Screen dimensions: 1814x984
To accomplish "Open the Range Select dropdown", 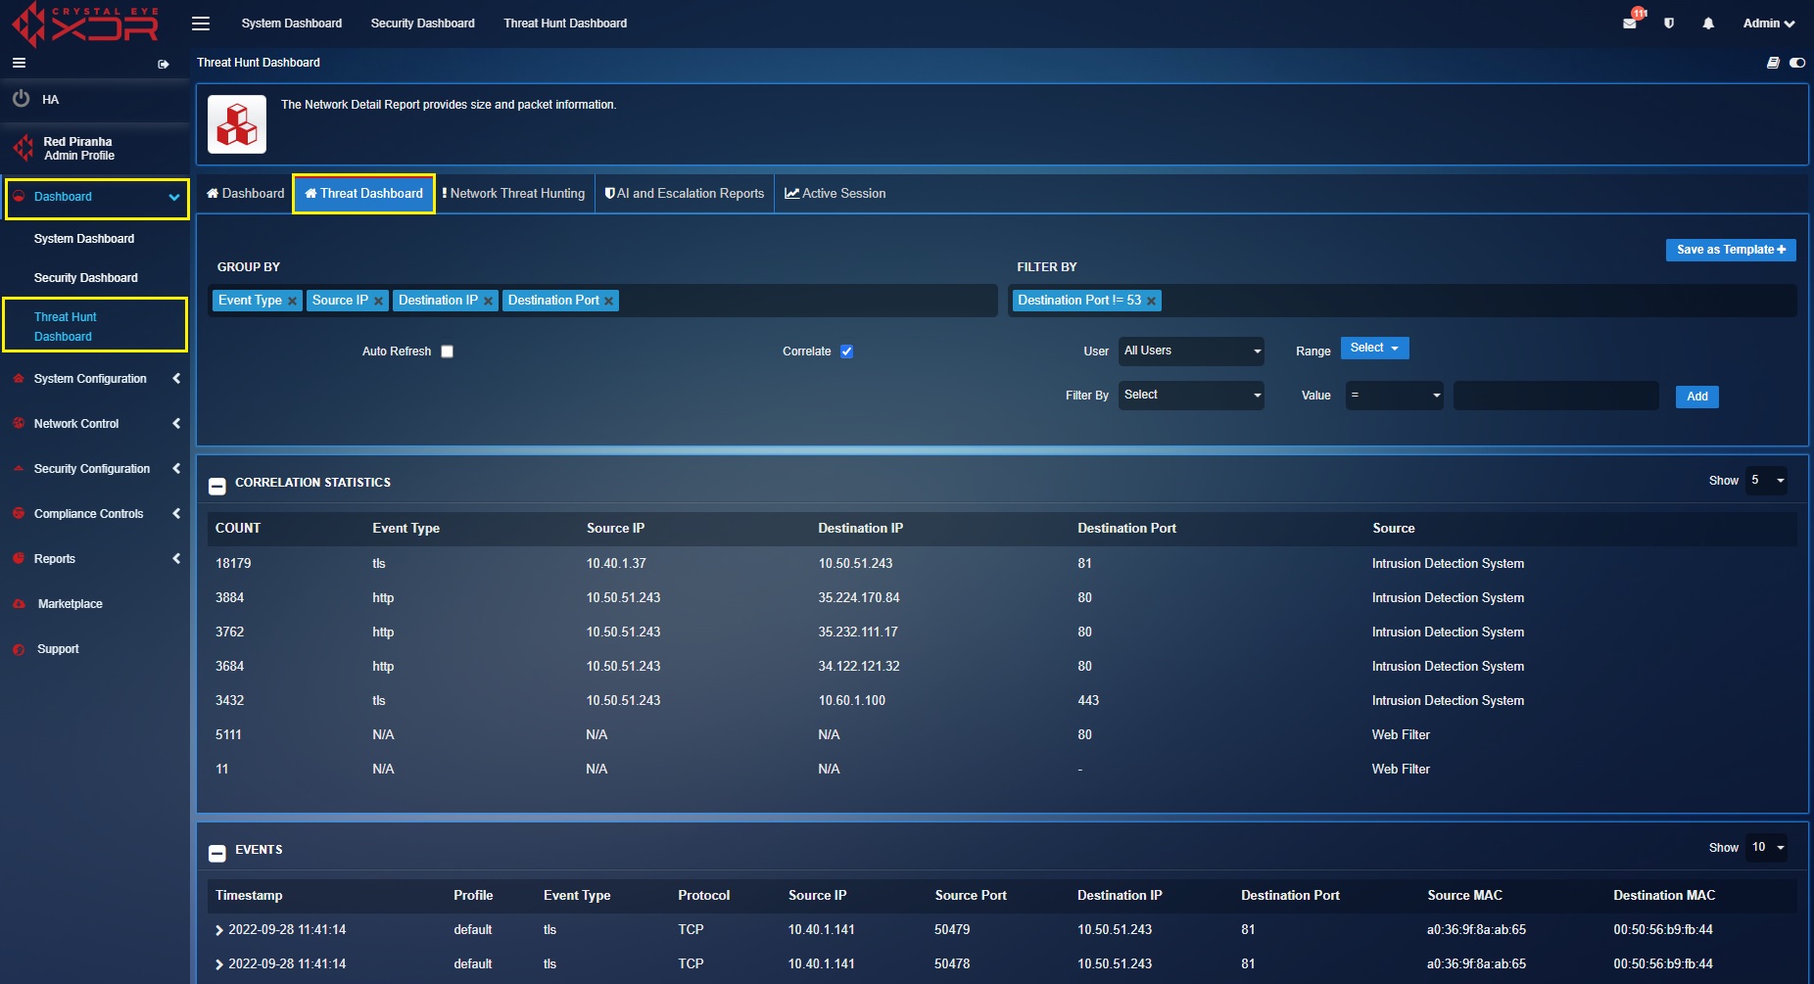I will 1374,349.
